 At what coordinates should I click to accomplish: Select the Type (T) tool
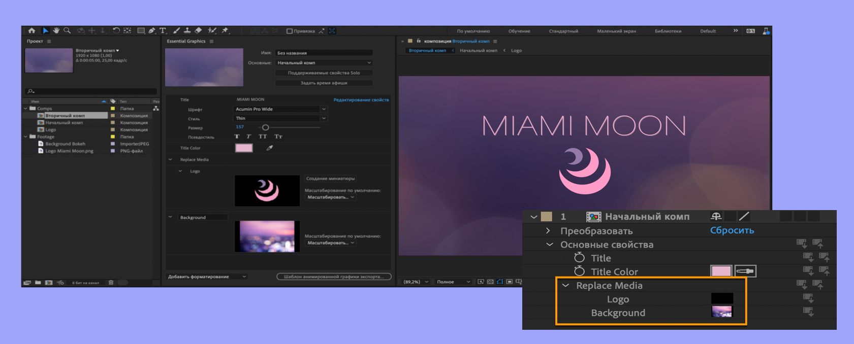tap(163, 31)
